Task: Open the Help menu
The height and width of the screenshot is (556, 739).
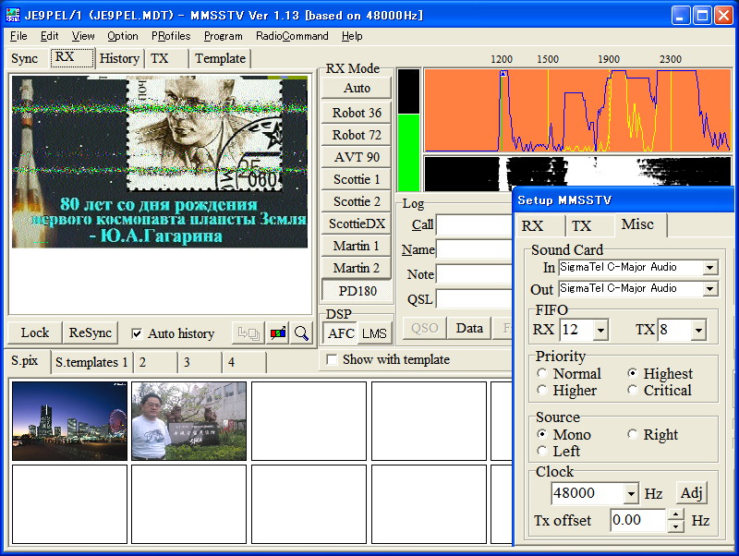Action: tap(352, 36)
